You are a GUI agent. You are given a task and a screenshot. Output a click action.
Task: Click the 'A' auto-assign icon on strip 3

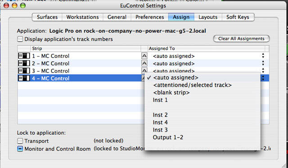coord(144,71)
